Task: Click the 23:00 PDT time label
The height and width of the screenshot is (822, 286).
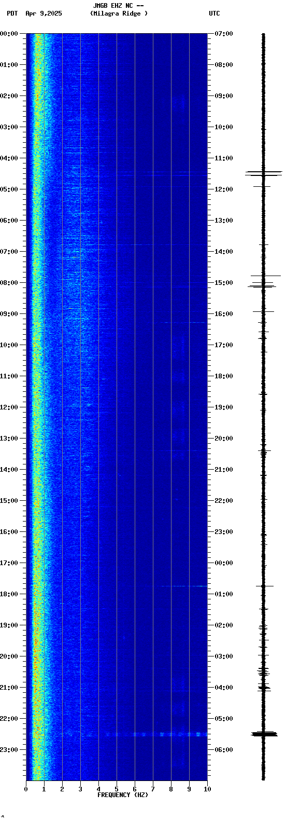Action: tap(9, 750)
